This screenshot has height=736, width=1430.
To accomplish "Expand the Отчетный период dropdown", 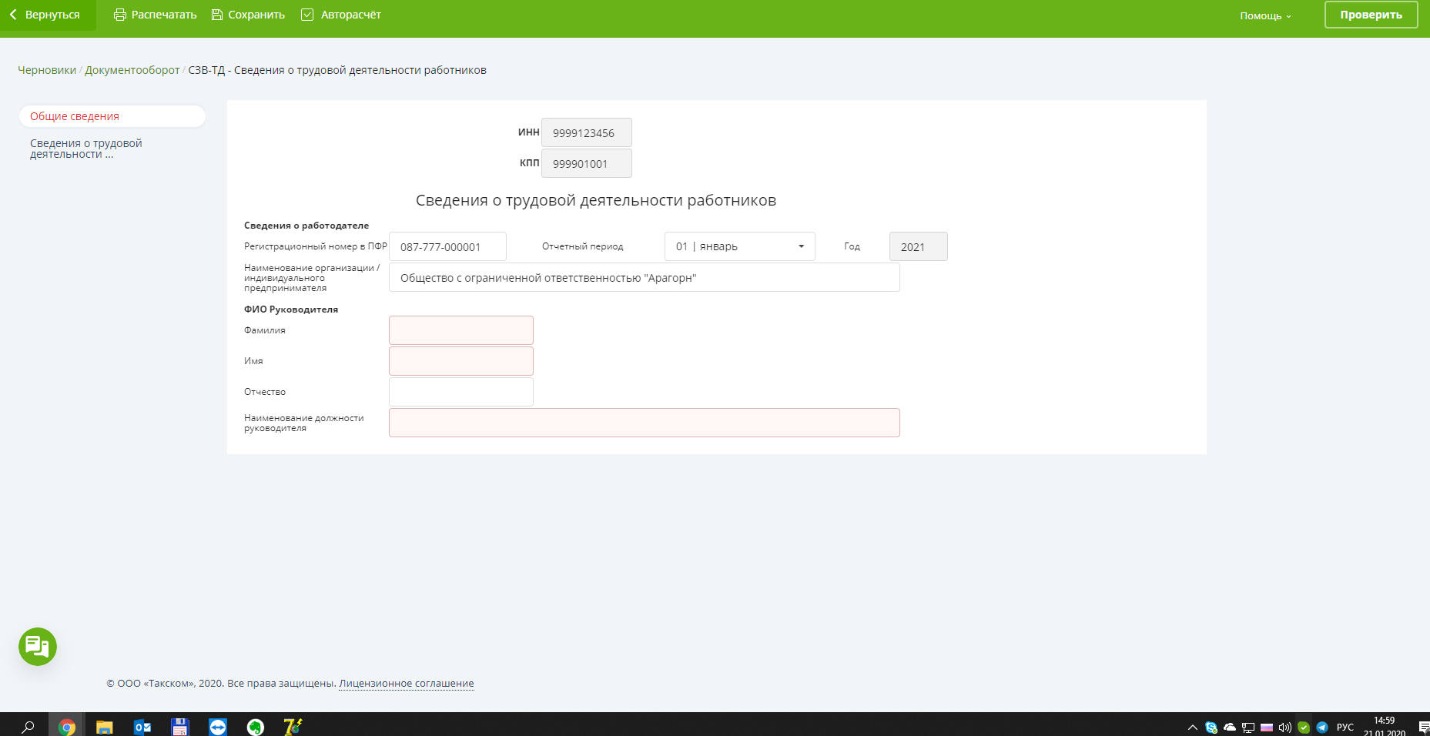I will (x=739, y=246).
